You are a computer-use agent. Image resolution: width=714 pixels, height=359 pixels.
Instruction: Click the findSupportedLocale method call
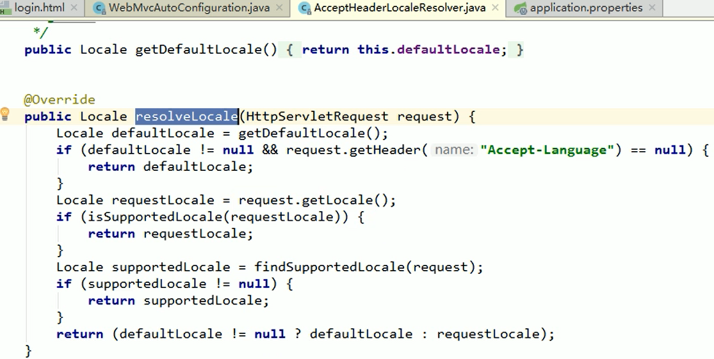tap(330, 267)
